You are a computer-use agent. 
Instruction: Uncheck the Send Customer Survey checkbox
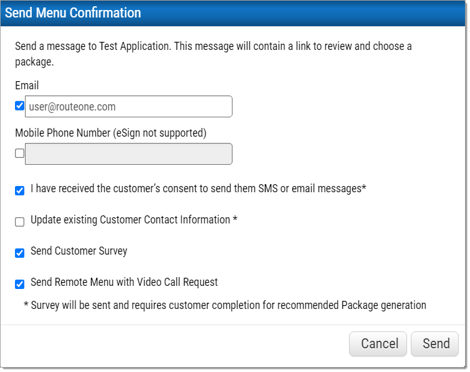point(19,253)
